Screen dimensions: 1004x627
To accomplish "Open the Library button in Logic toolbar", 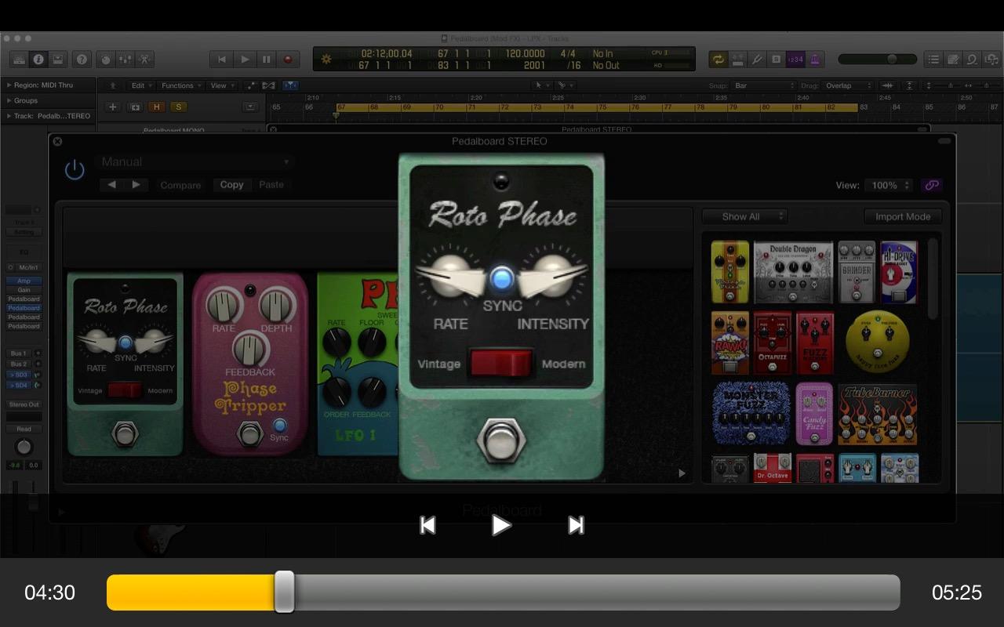I will point(19,60).
